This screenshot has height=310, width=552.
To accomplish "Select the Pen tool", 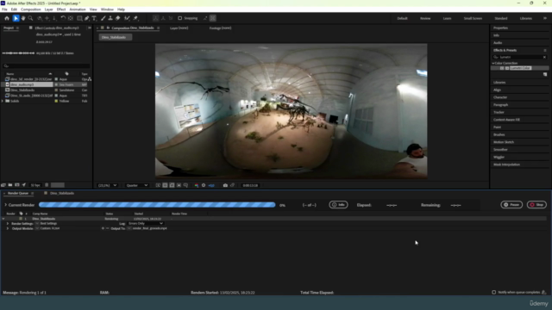I will (x=87, y=18).
